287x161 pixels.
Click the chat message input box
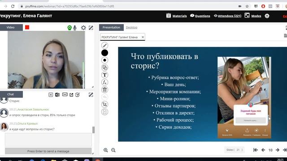pos(48,140)
